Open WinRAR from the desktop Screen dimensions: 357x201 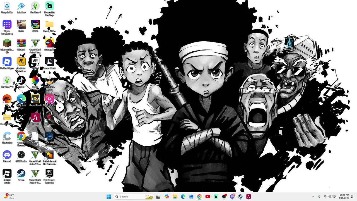[21, 45]
